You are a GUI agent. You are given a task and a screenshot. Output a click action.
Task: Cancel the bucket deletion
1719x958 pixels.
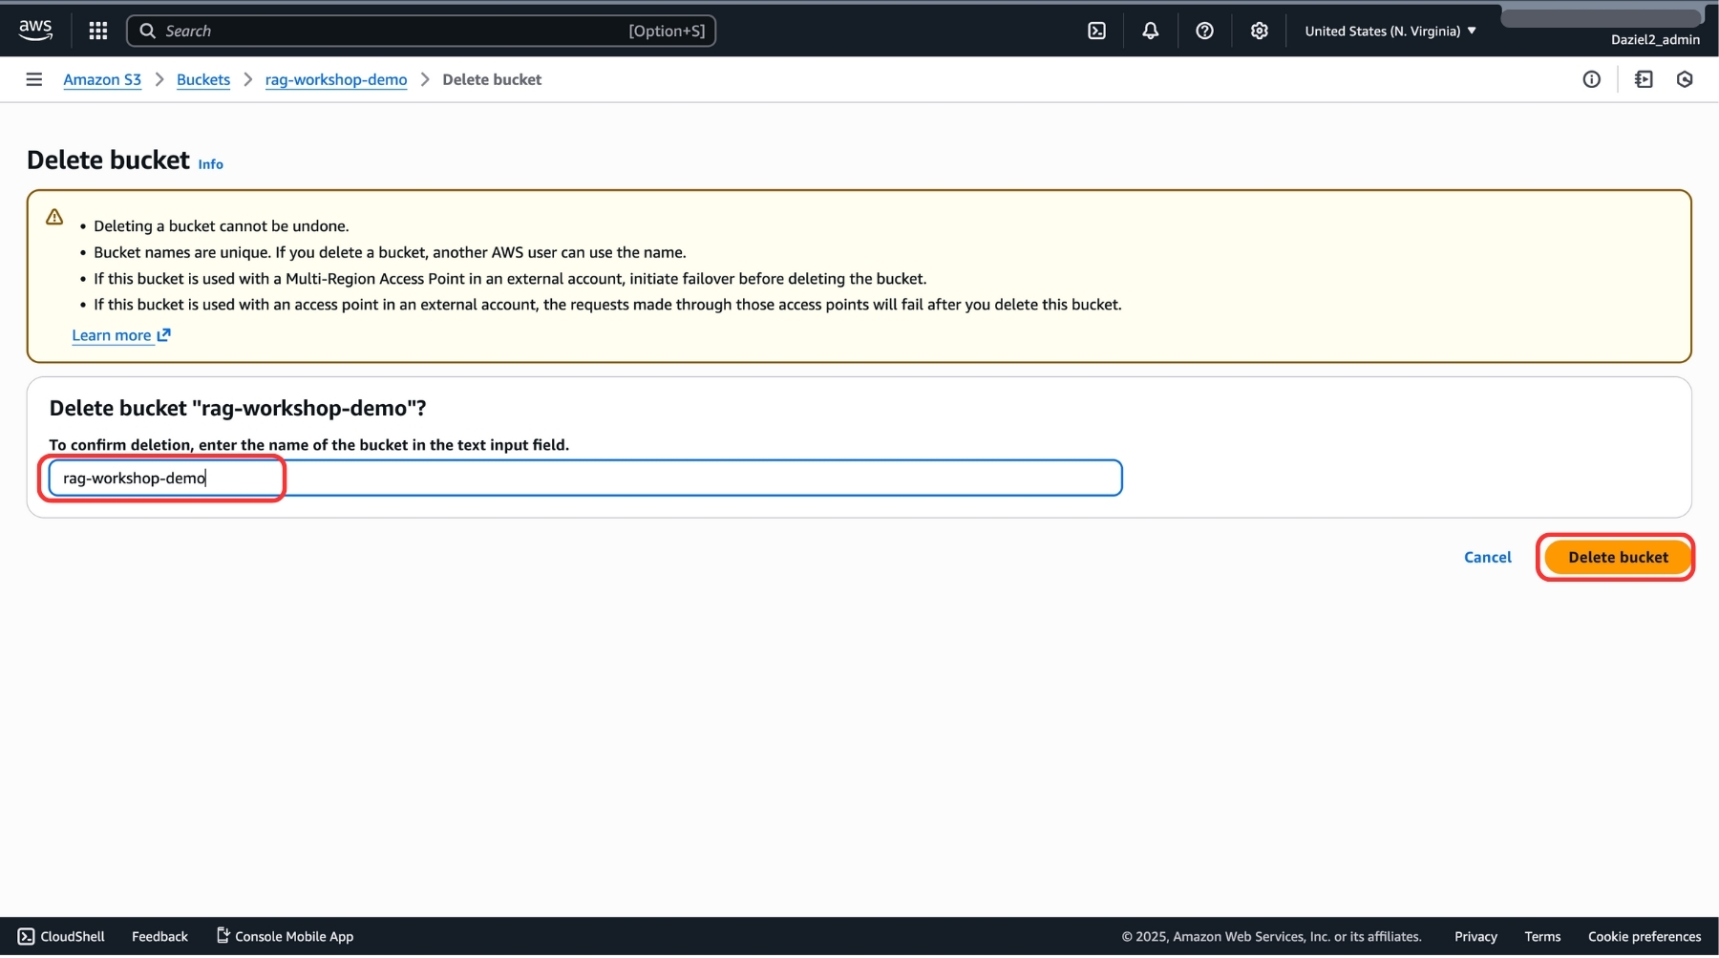click(x=1487, y=557)
